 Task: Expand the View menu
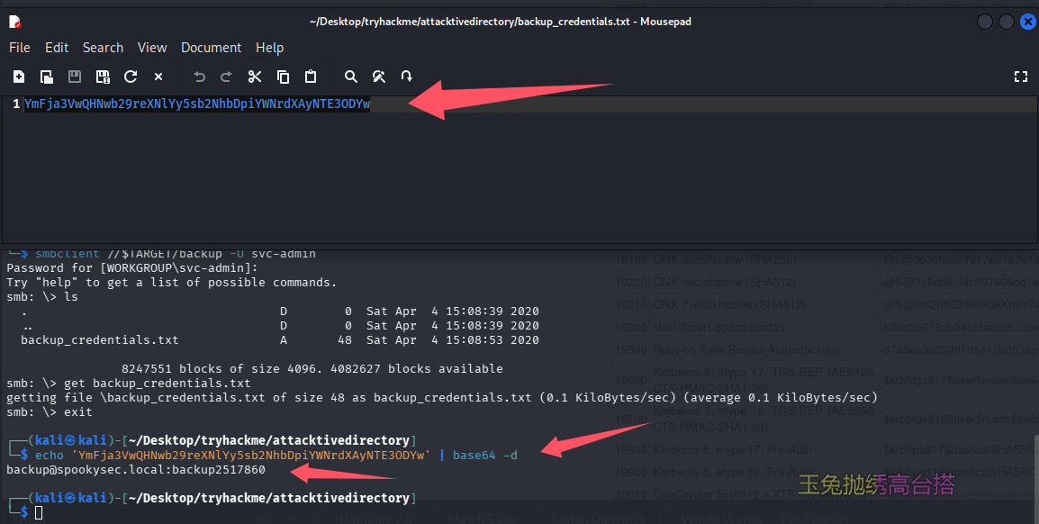click(152, 48)
